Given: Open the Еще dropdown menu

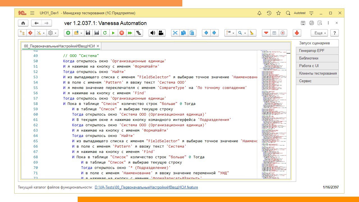Looking at the screenshot, I should (319, 33).
